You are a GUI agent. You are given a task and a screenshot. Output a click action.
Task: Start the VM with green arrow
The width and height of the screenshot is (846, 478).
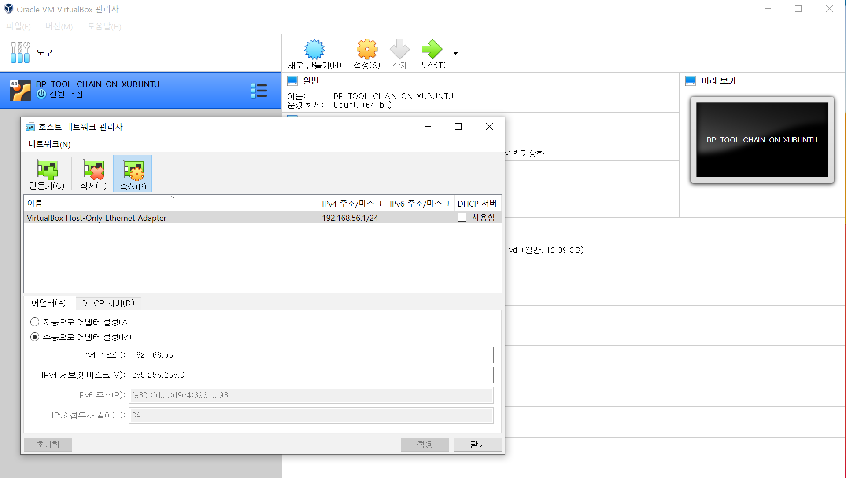432,49
